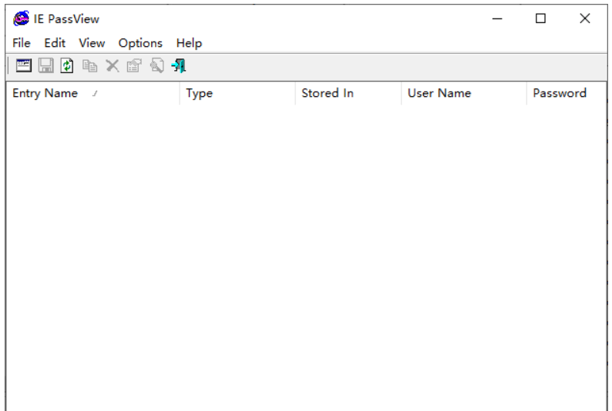
Task: Click the Password column header
Action: coord(560,93)
